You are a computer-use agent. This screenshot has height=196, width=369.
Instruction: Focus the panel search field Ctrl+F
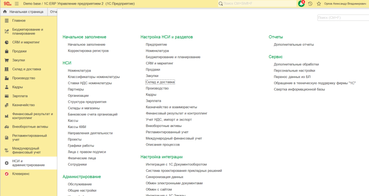coord(343,18)
